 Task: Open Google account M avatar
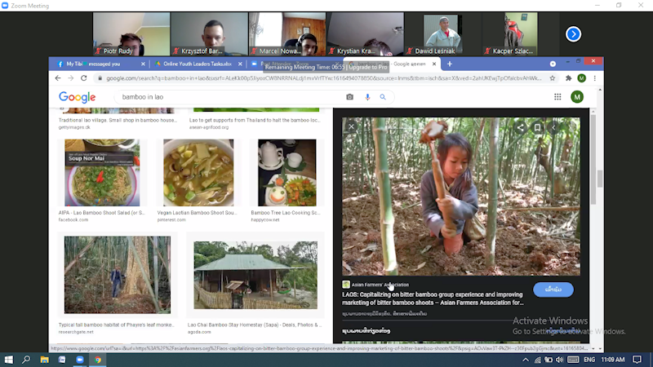click(x=577, y=97)
